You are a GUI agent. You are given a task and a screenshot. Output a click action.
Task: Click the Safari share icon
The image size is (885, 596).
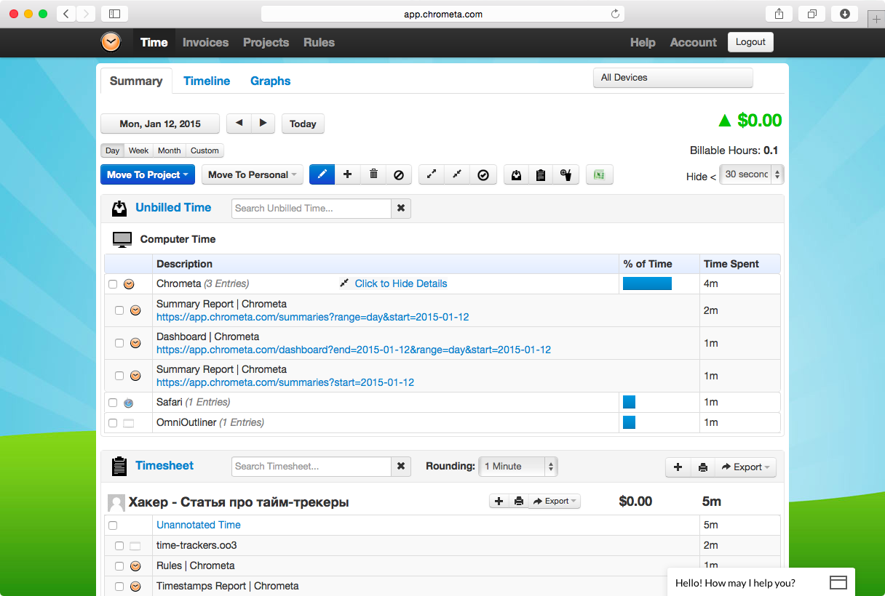click(779, 14)
